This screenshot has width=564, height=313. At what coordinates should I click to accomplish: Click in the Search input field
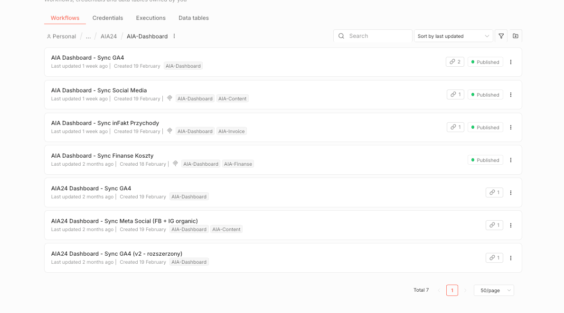pos(373,36)
